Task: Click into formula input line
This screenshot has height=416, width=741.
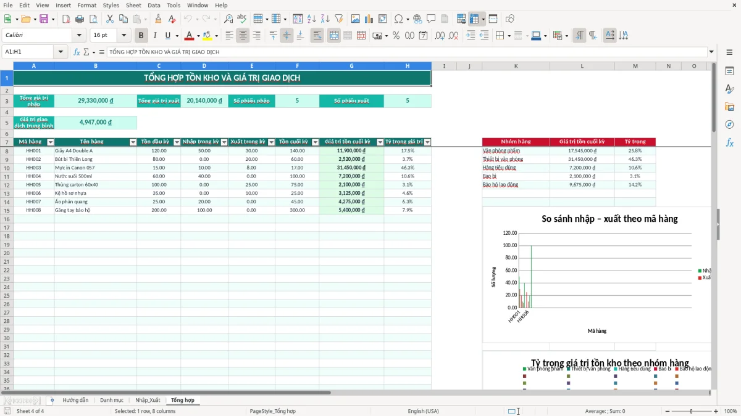Action: pyautogui.click(x=406, y=52)
